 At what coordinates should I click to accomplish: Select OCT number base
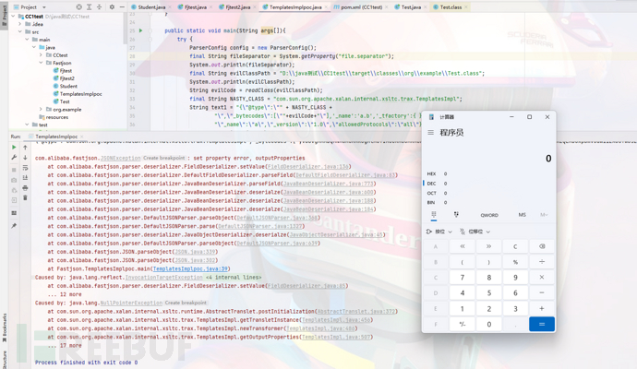pyautogui.click(x=431, y=193)
